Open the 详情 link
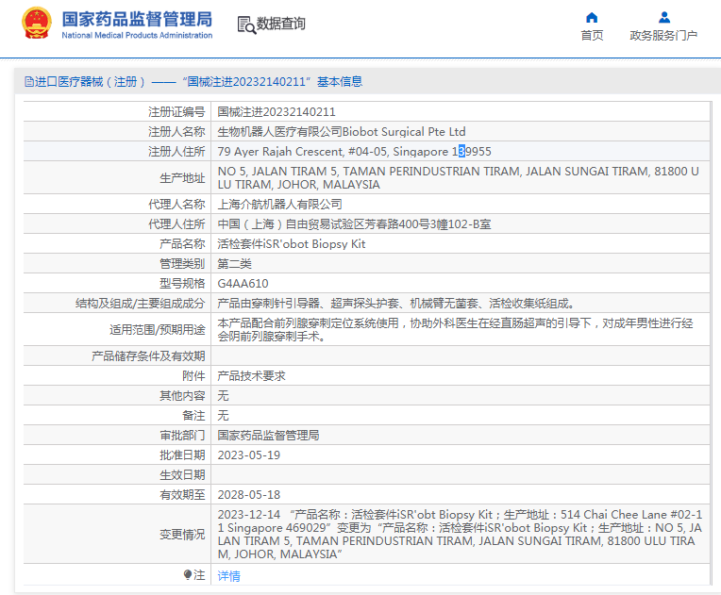This screenshot has width=721, height=595. click(228, 576)
